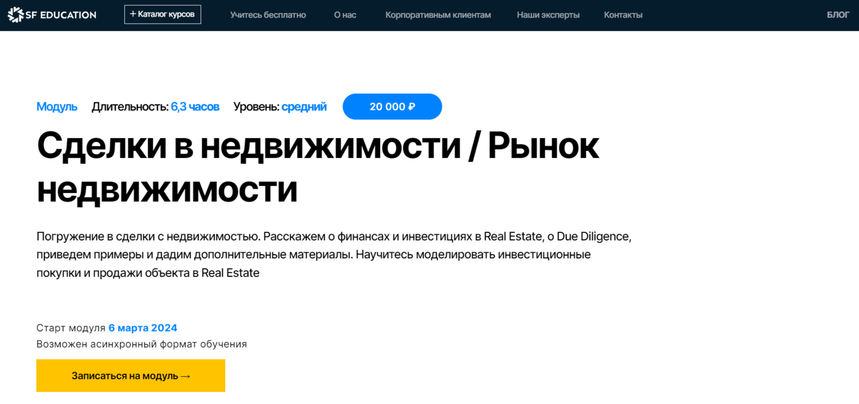The height and width of the screenshot is (404, 859).
Task: Click the SF Education logo
Action: [x=52, y=15]
